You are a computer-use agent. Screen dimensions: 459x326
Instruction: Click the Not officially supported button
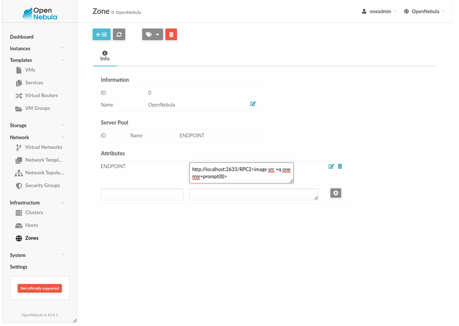(x=40, y=288)
